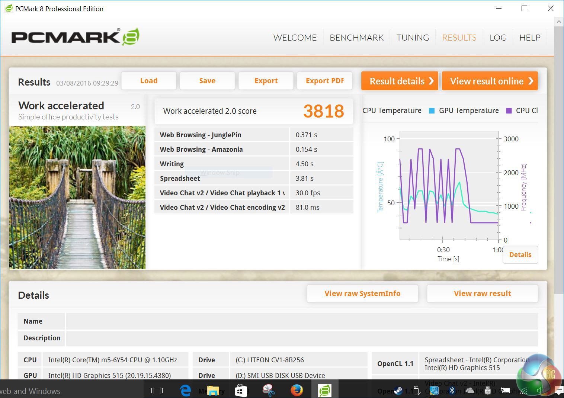The height and width of the screenshot is (398, 564).
Task: Click the Bluetooth tray icon
Action: coord(452,391)
